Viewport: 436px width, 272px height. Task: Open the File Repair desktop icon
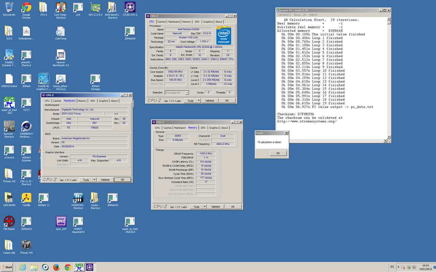[9, 224]
